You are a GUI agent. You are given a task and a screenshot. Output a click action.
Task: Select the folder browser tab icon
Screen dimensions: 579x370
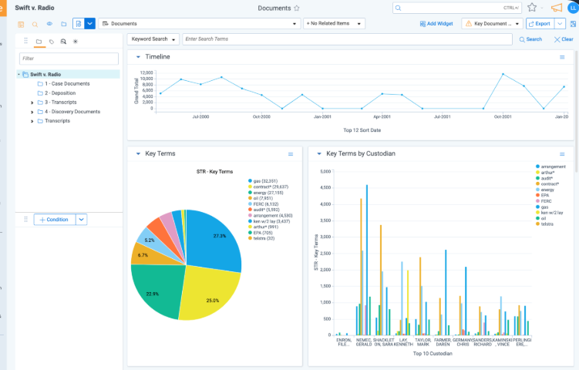(39, 41)
